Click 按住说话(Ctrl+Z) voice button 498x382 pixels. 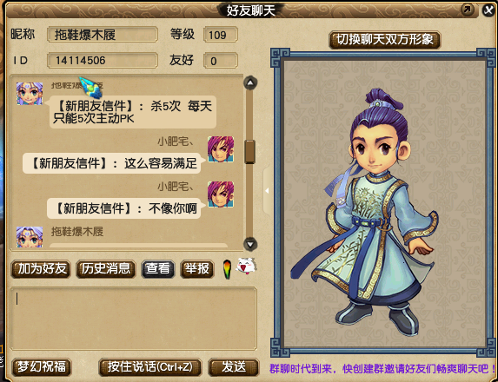(149, 367)
